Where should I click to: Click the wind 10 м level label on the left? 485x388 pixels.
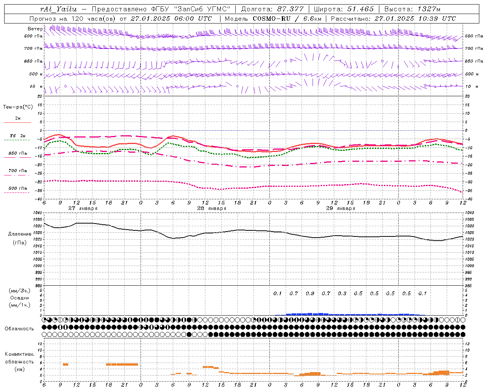[36, 87]
